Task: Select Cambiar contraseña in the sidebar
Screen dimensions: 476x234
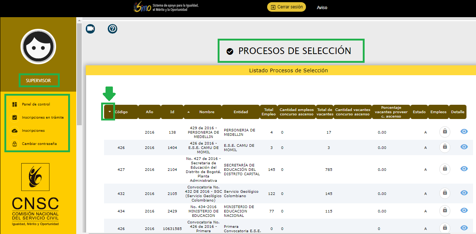Action: (39, 144)
